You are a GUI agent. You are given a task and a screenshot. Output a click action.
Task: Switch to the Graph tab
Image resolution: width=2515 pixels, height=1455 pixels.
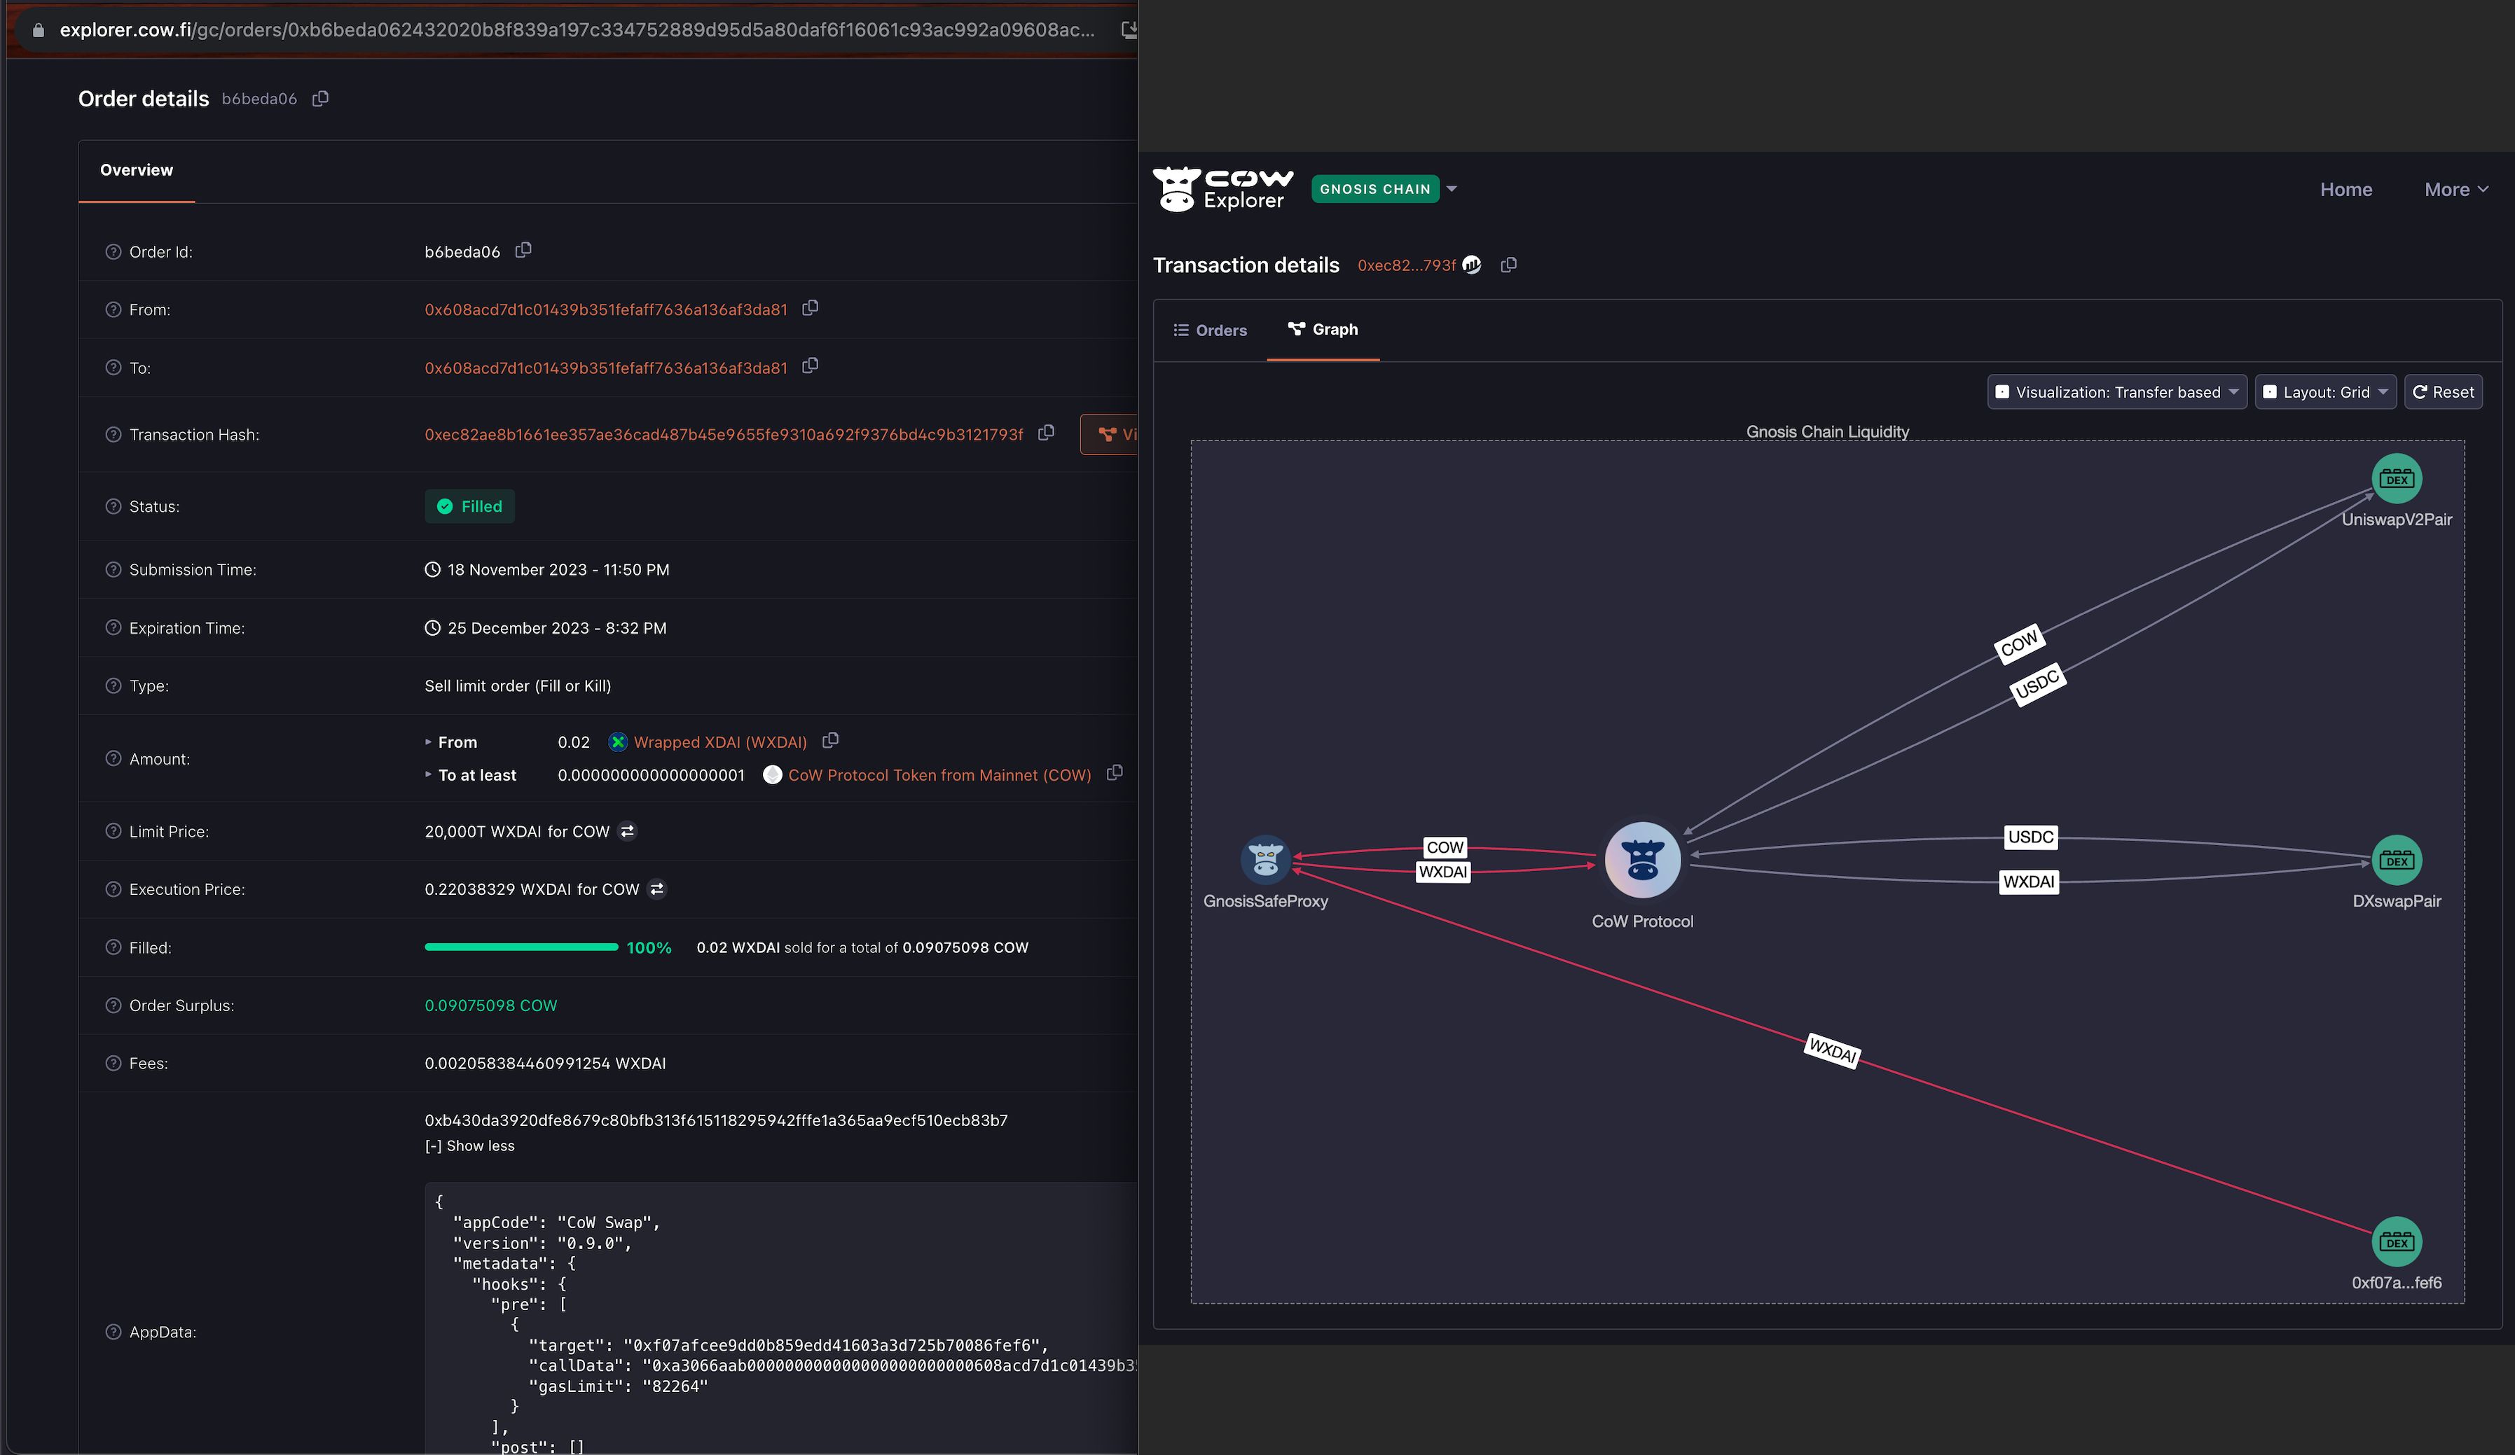point(1323,329)
